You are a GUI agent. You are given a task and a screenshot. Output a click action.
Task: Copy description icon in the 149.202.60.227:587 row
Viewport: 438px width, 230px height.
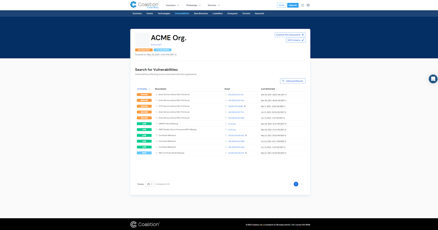(x=157, y=118)
